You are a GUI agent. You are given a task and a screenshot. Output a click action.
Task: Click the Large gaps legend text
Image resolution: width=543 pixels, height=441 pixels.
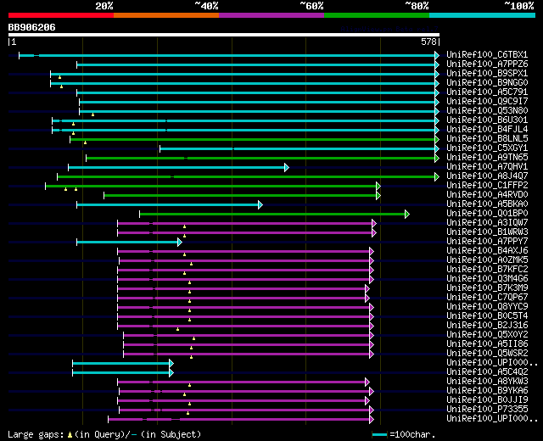click(36, 434)
